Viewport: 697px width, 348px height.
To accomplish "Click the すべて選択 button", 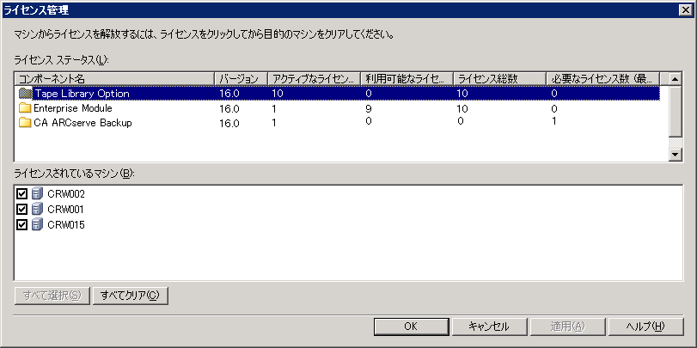I will [x=52, y=296].
